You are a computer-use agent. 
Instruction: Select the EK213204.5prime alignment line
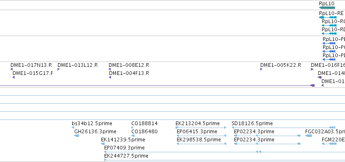pyautogui.click(x=201, y=128)
